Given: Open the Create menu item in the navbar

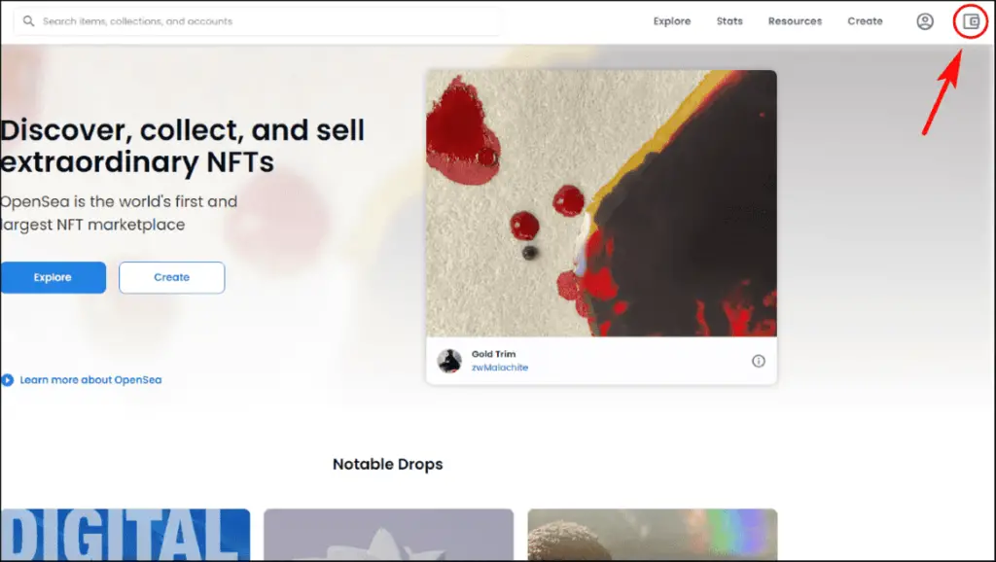Looking at the screenshot, I should click(865, 21).
